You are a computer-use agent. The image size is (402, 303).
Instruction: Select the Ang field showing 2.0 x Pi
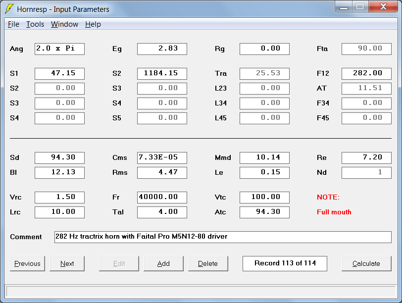59,49
